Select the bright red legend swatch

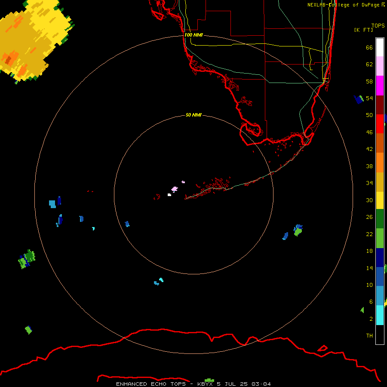[380, 124]
